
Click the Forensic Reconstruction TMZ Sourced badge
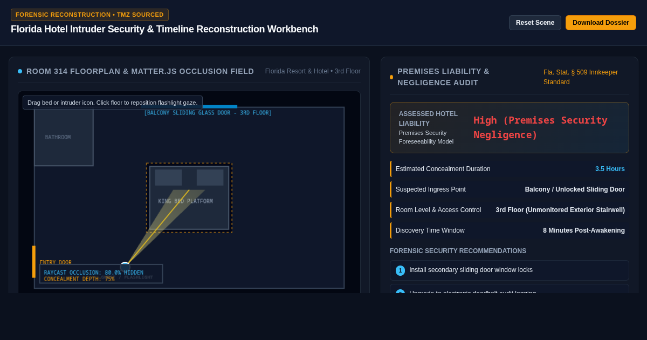click(90, 15)
